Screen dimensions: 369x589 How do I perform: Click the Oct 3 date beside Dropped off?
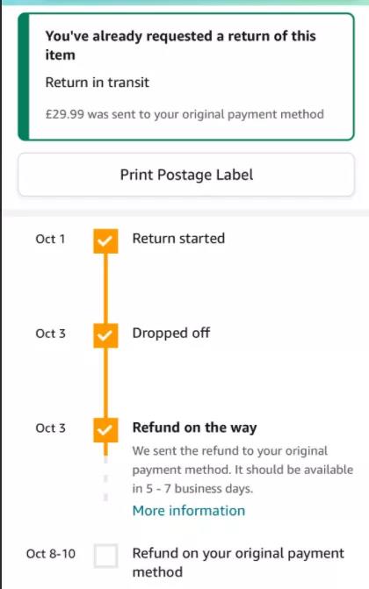coord(50,334)
